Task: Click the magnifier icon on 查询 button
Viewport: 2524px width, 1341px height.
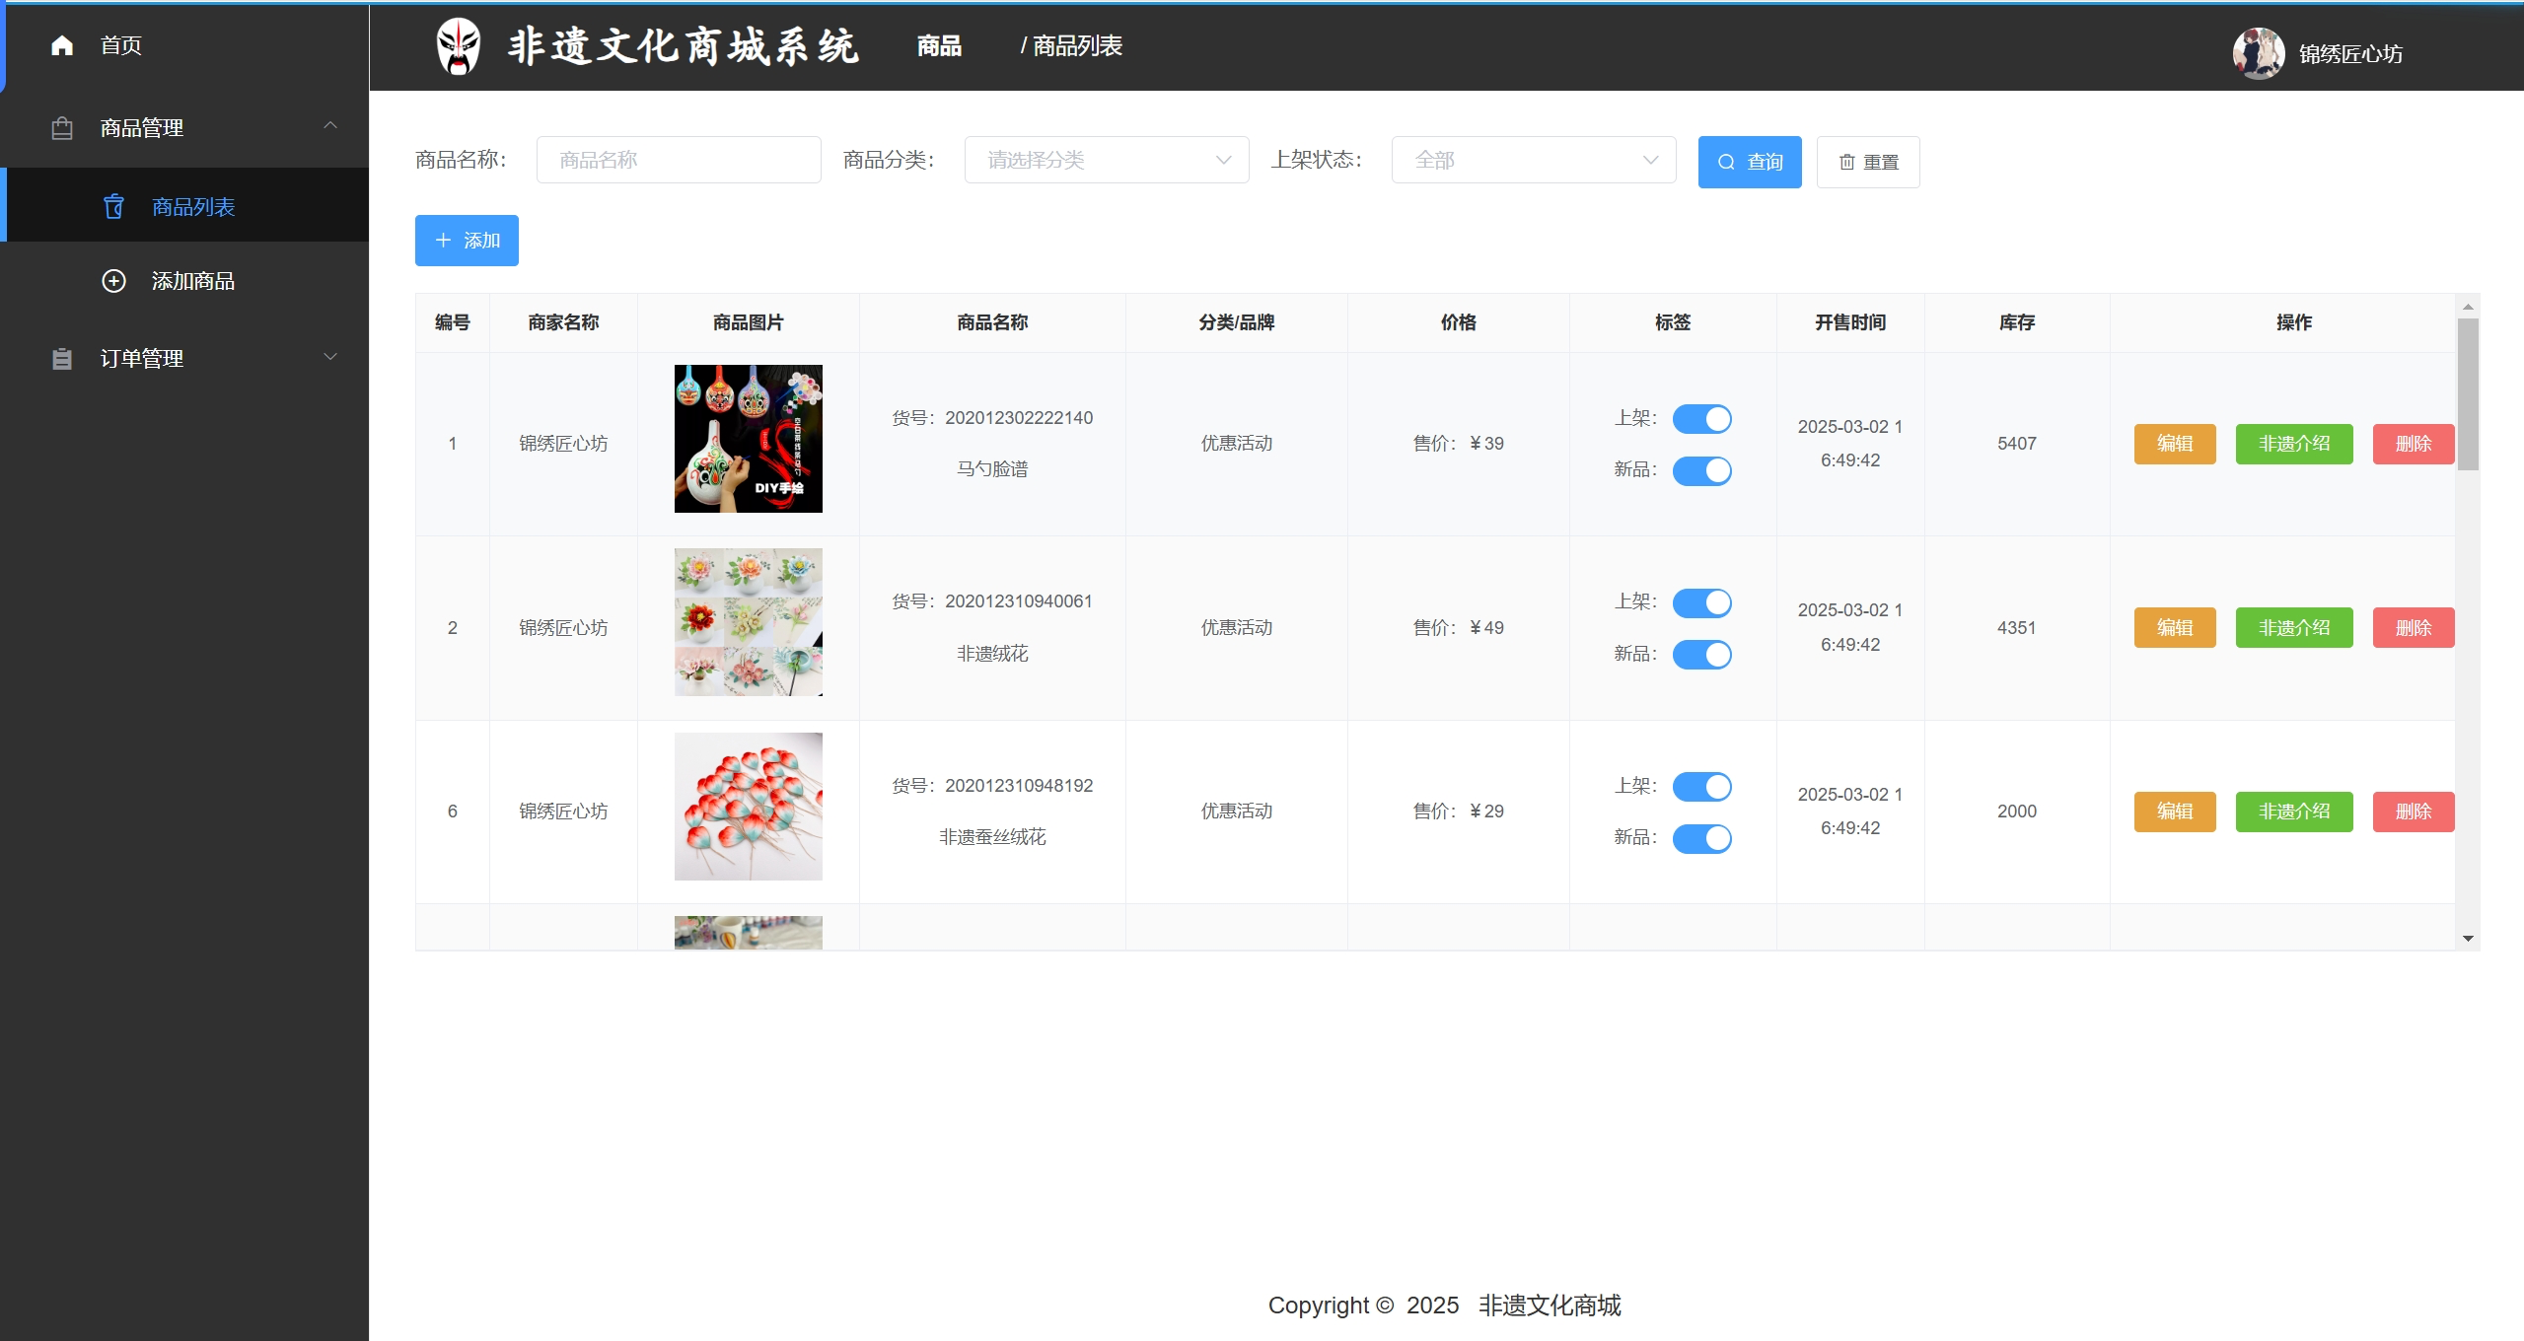Action: pyautogui.click(x=1726, y=162)
